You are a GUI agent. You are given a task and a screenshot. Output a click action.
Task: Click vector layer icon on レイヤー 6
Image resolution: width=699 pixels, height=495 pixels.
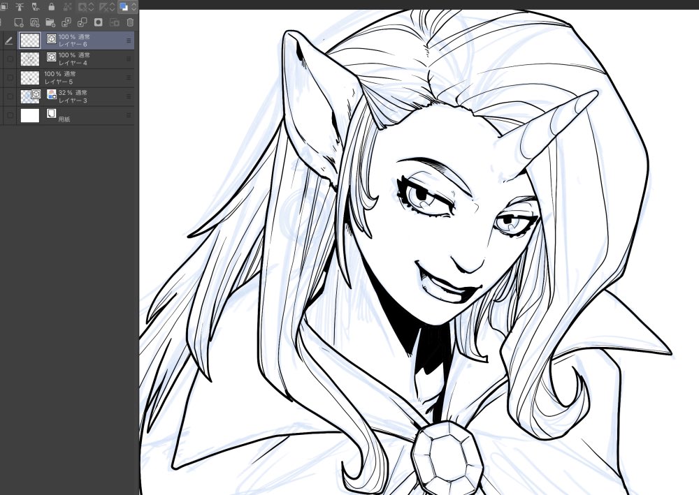[51, 39]
